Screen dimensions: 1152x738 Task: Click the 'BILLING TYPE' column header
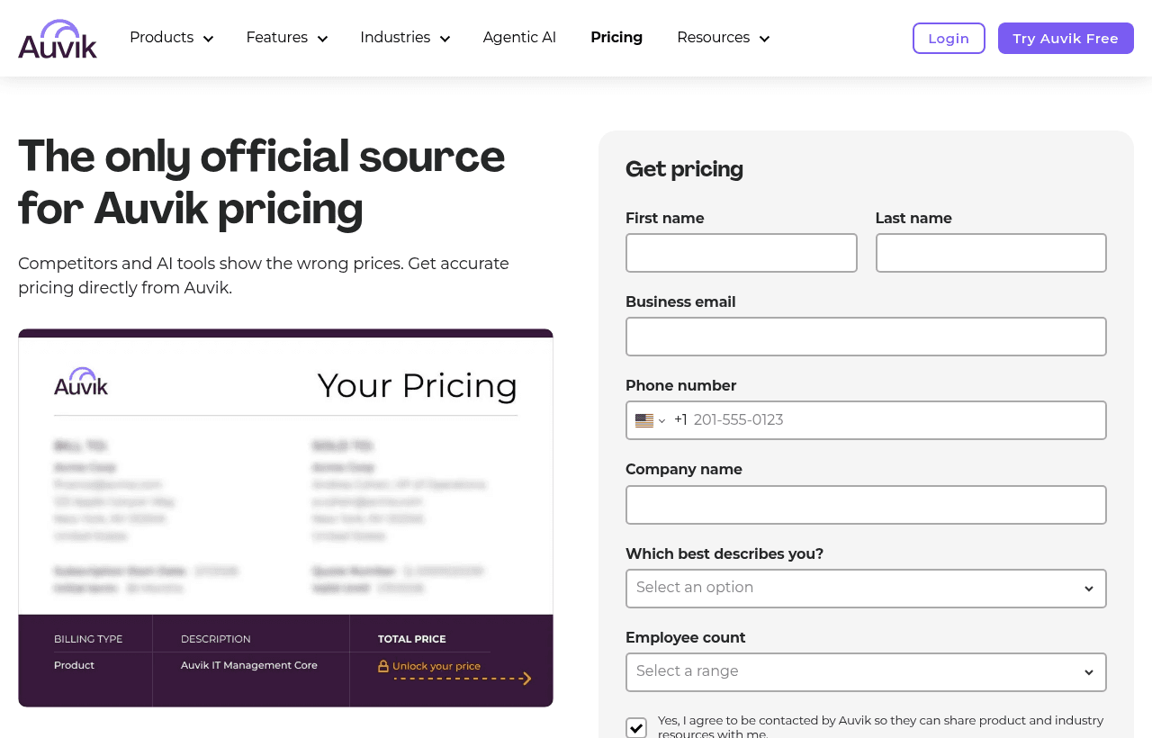click(88, 640)
